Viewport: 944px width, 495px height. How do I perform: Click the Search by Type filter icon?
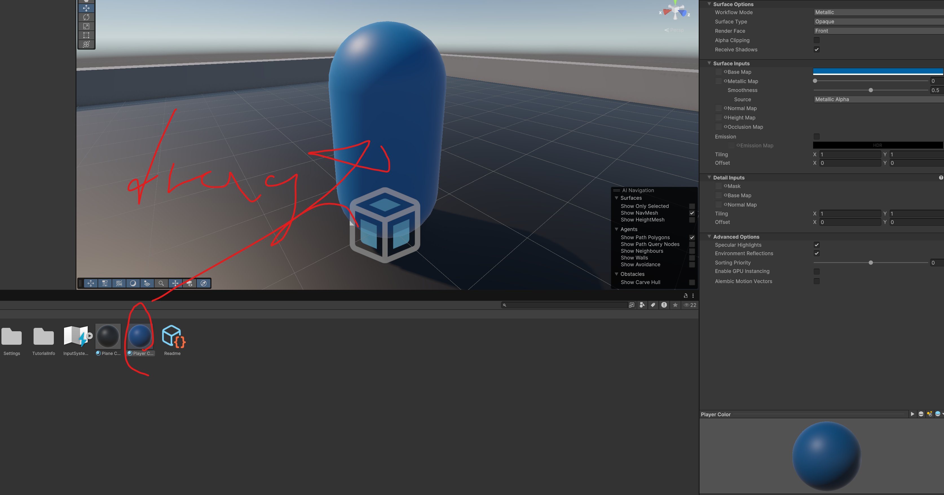[x=642, y=305]
